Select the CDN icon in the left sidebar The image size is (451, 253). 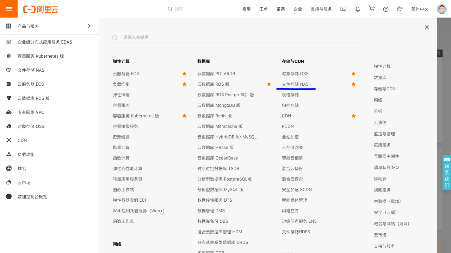9,140
